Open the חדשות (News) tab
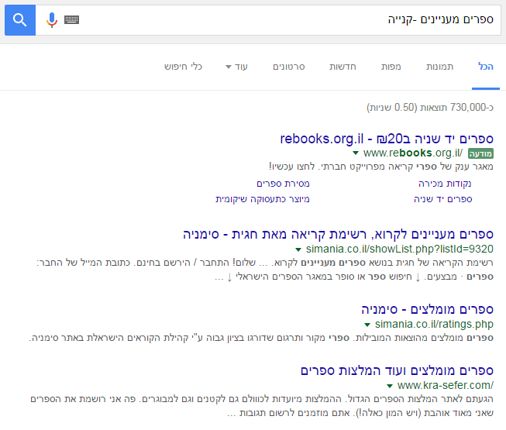This screenshot has height=430, width=506. click(x=343, y=67)
